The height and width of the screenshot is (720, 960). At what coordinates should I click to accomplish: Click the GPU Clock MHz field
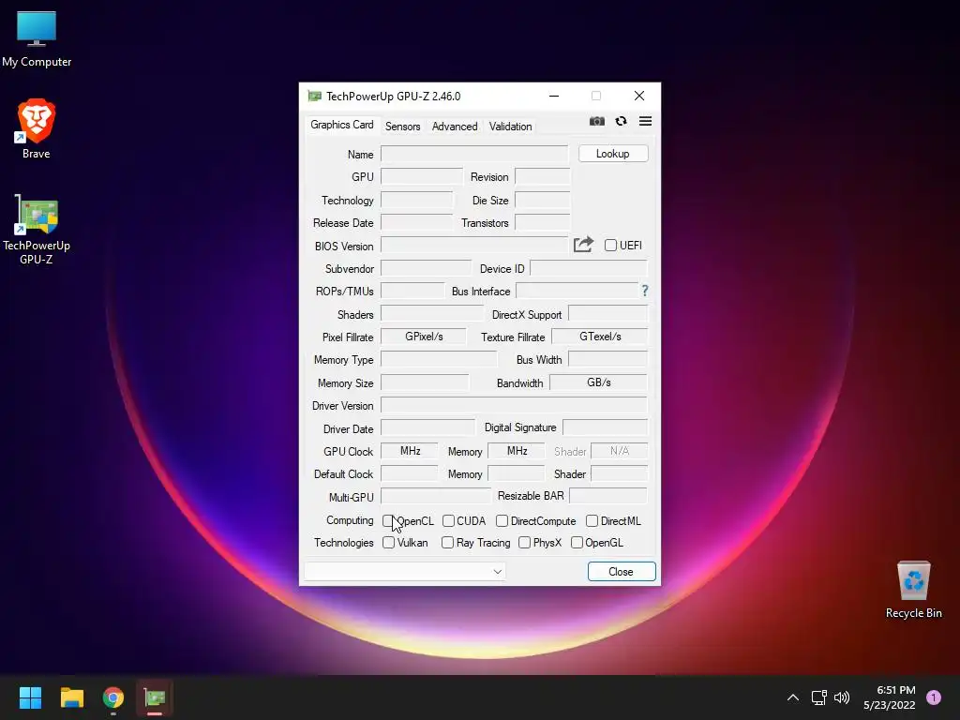tap(409, 451)
